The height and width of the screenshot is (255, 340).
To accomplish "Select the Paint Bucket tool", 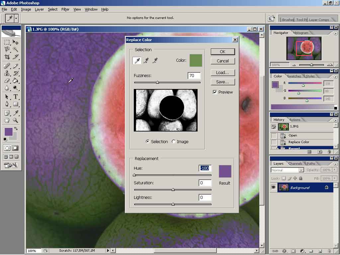I will pyautogui.click(x=15, y=80).
